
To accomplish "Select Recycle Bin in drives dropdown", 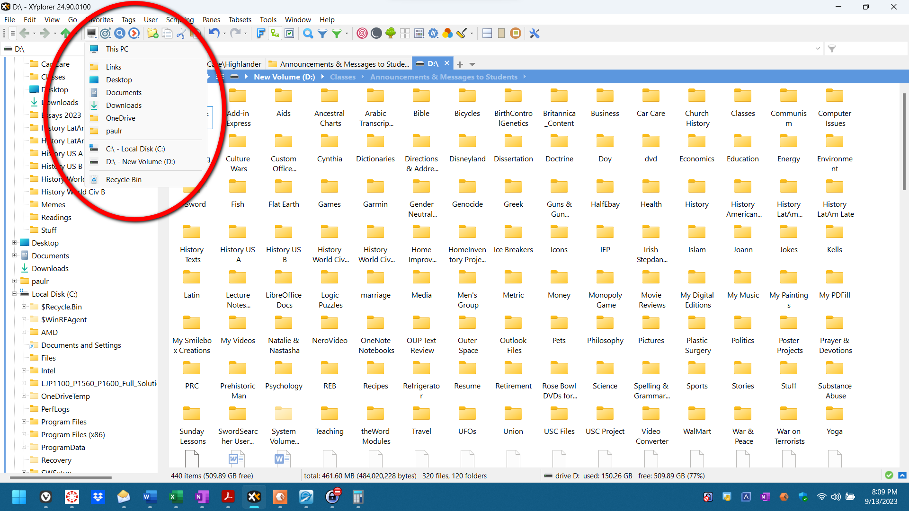I will 124,179.
